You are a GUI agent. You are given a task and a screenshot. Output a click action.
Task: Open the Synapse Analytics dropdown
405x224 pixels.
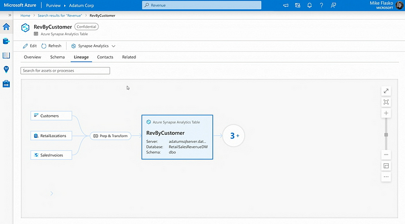93,46
